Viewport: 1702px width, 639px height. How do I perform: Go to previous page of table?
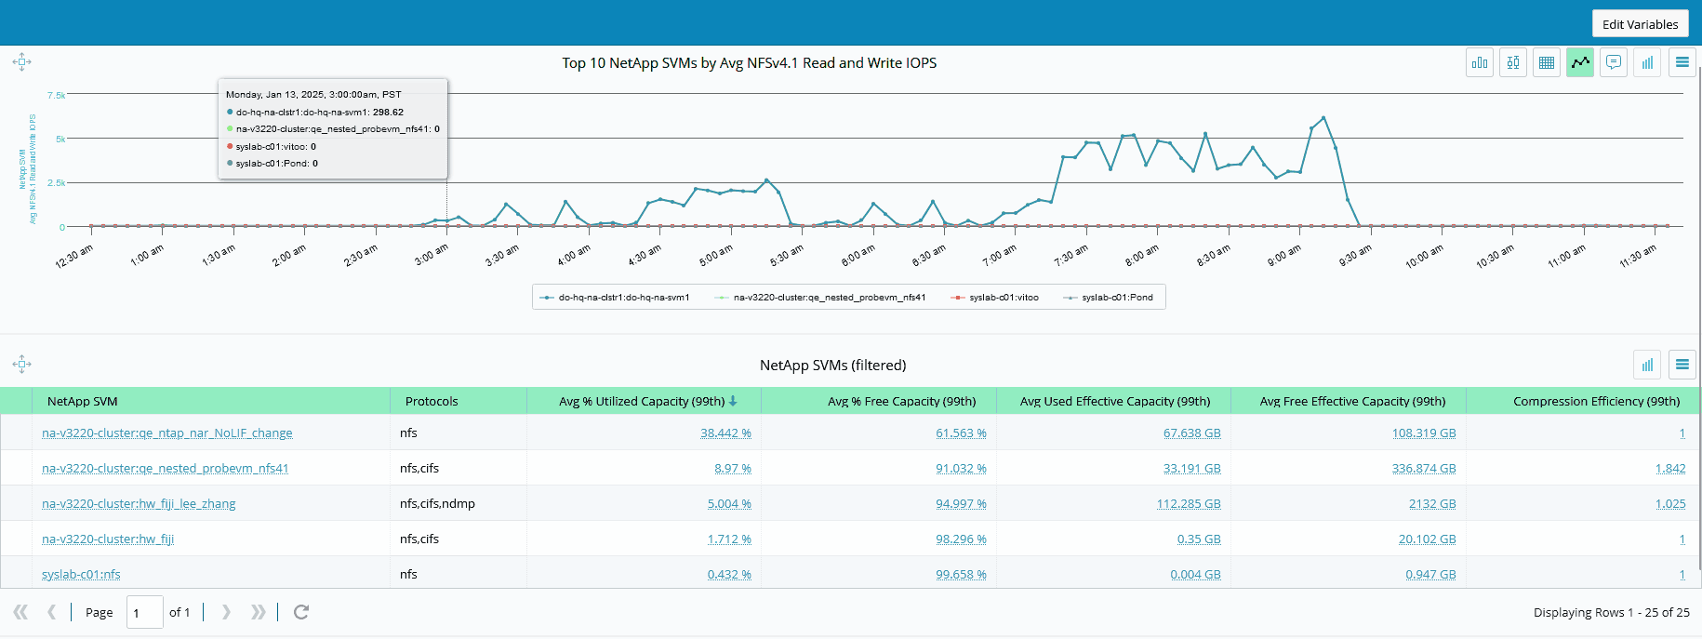(52, 612)
